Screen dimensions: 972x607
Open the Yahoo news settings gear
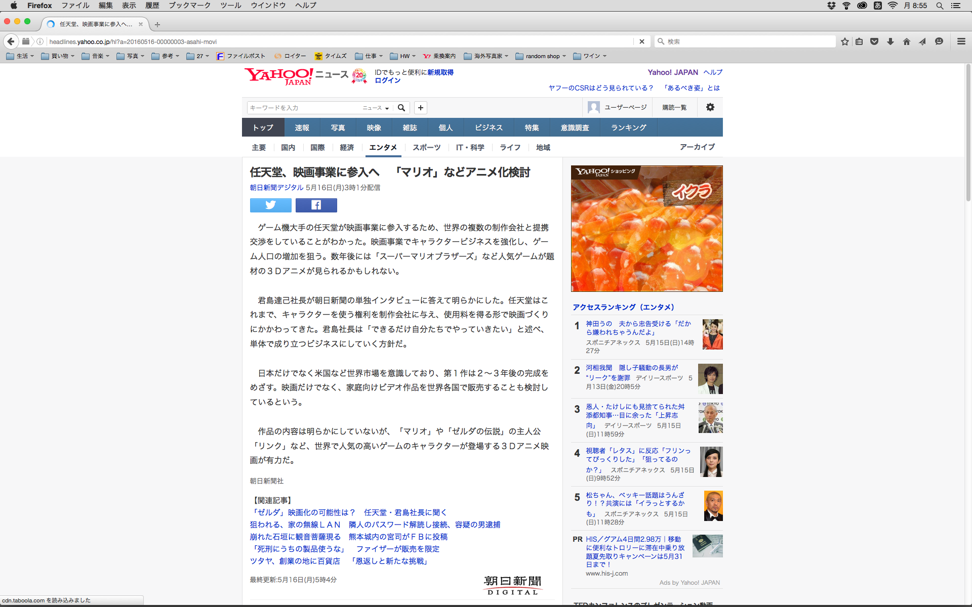click(x=710, y=107)
